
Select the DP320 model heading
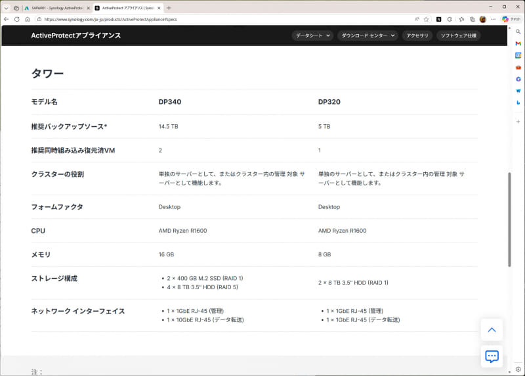tap(329, 102)
